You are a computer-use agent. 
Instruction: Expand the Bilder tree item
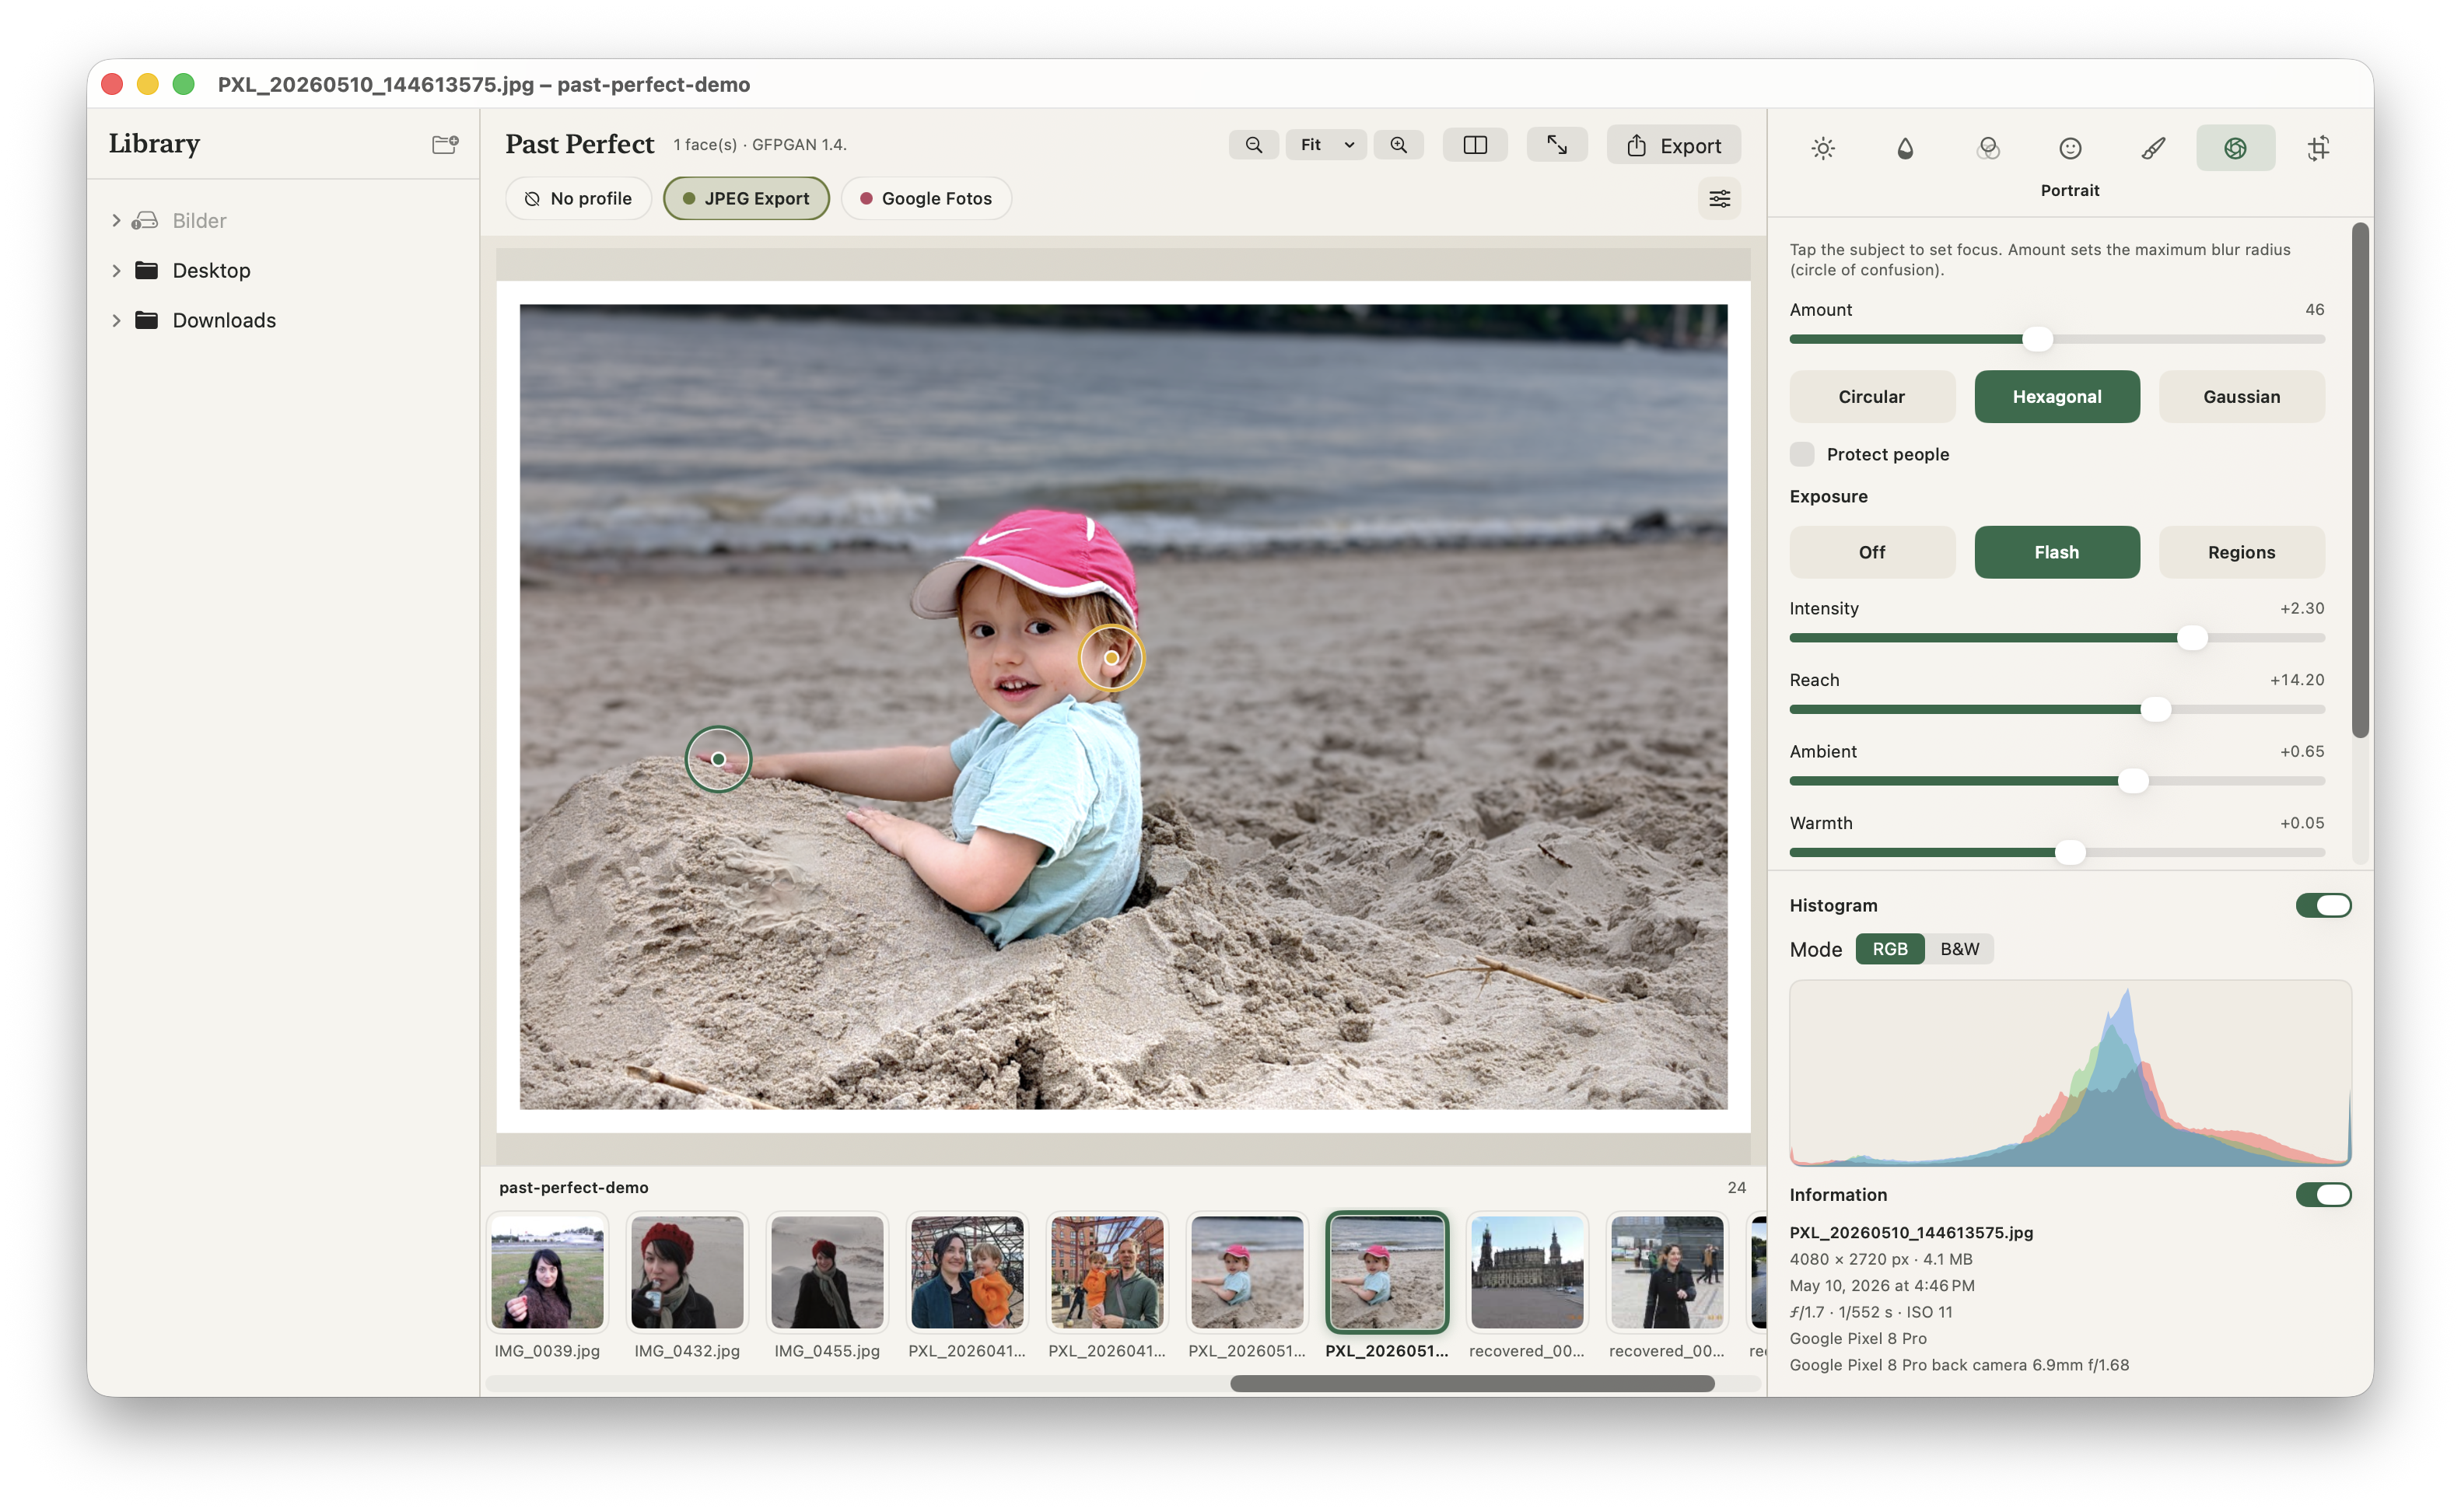coord(116,220)
